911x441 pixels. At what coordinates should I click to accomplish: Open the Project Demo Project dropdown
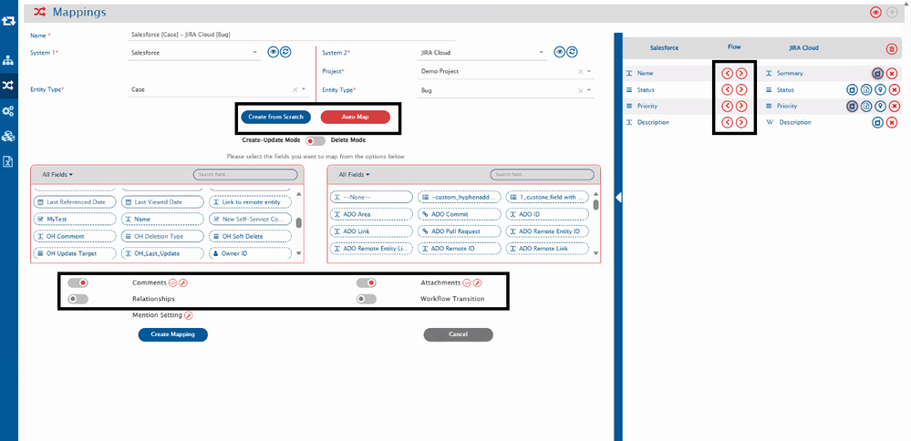[x=506, y=71]
